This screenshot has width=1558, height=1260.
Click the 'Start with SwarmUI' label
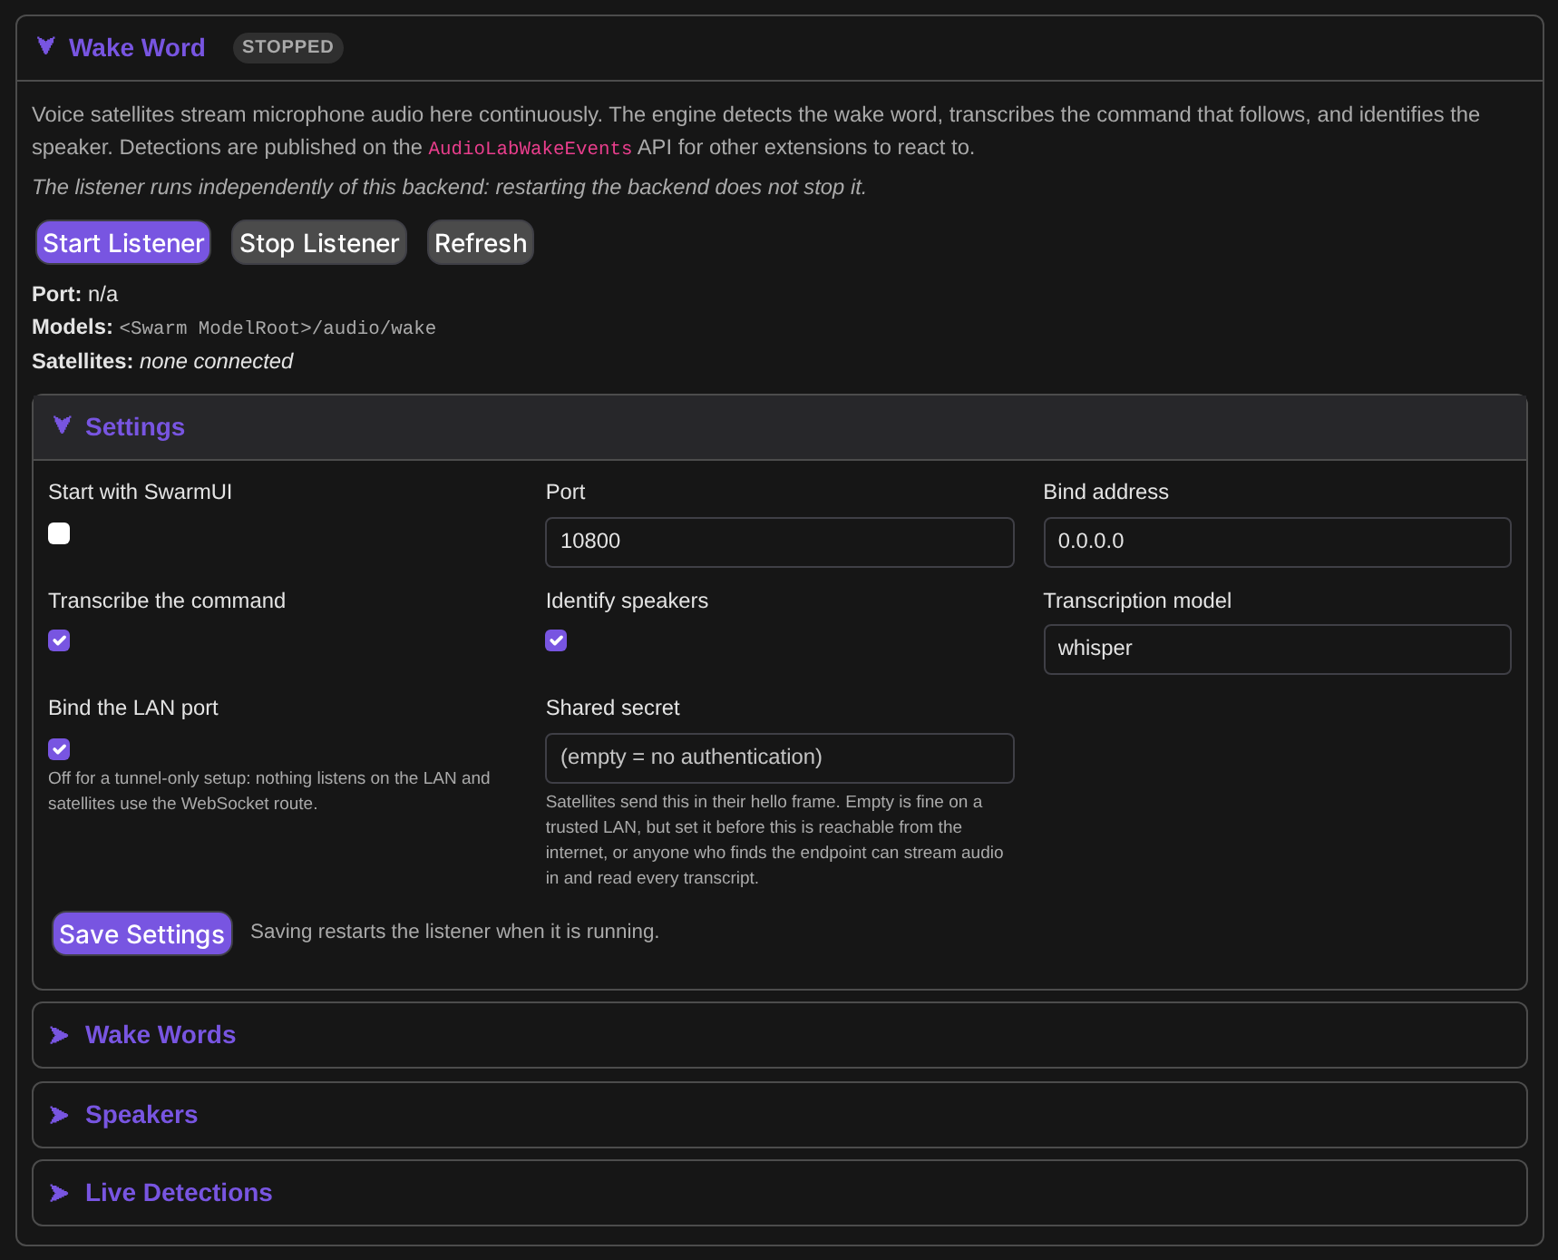[140, 492]
